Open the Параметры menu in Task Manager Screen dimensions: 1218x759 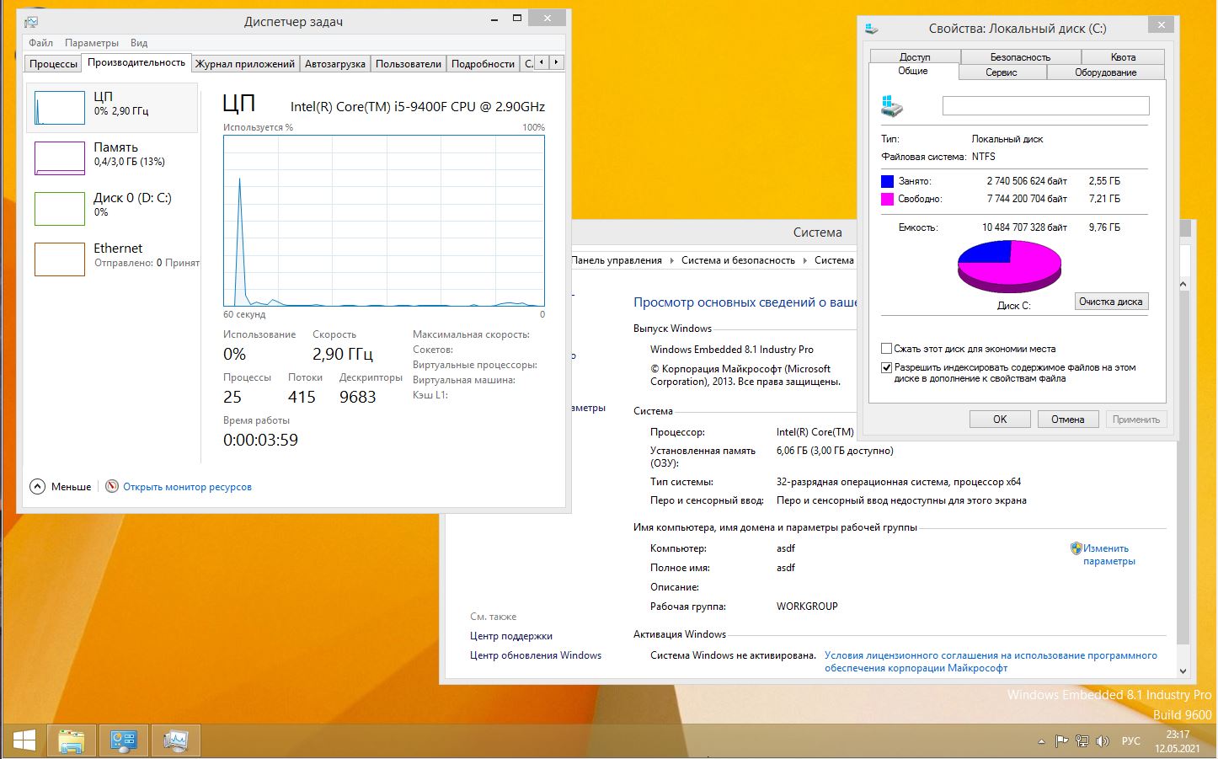[92, 43]
